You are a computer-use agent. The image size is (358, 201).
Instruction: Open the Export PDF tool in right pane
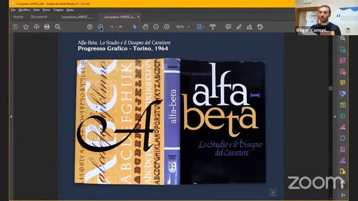point(343,50)
